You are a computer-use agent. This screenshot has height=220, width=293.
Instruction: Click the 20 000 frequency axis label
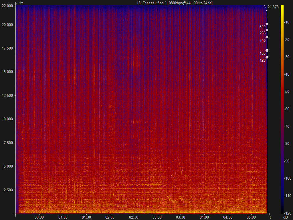pos(7,25)
